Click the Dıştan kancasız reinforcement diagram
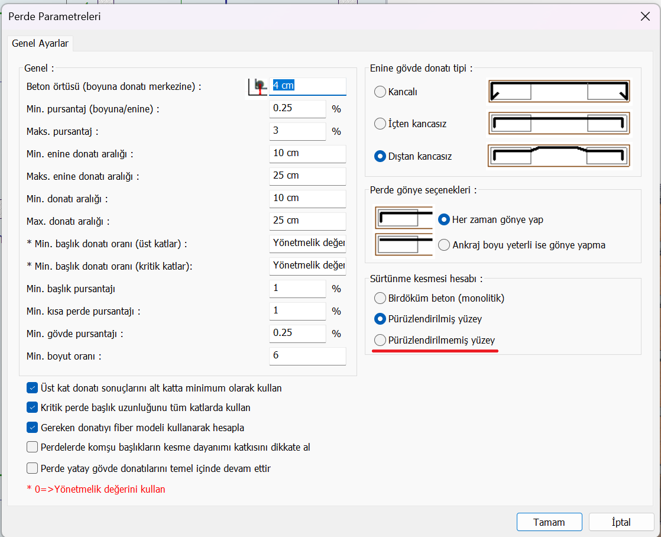The height and width of the screenshot is (537, 661). (559, 157)
